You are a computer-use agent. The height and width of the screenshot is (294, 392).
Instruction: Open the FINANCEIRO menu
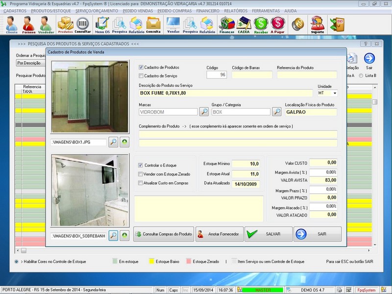(208, 11)
